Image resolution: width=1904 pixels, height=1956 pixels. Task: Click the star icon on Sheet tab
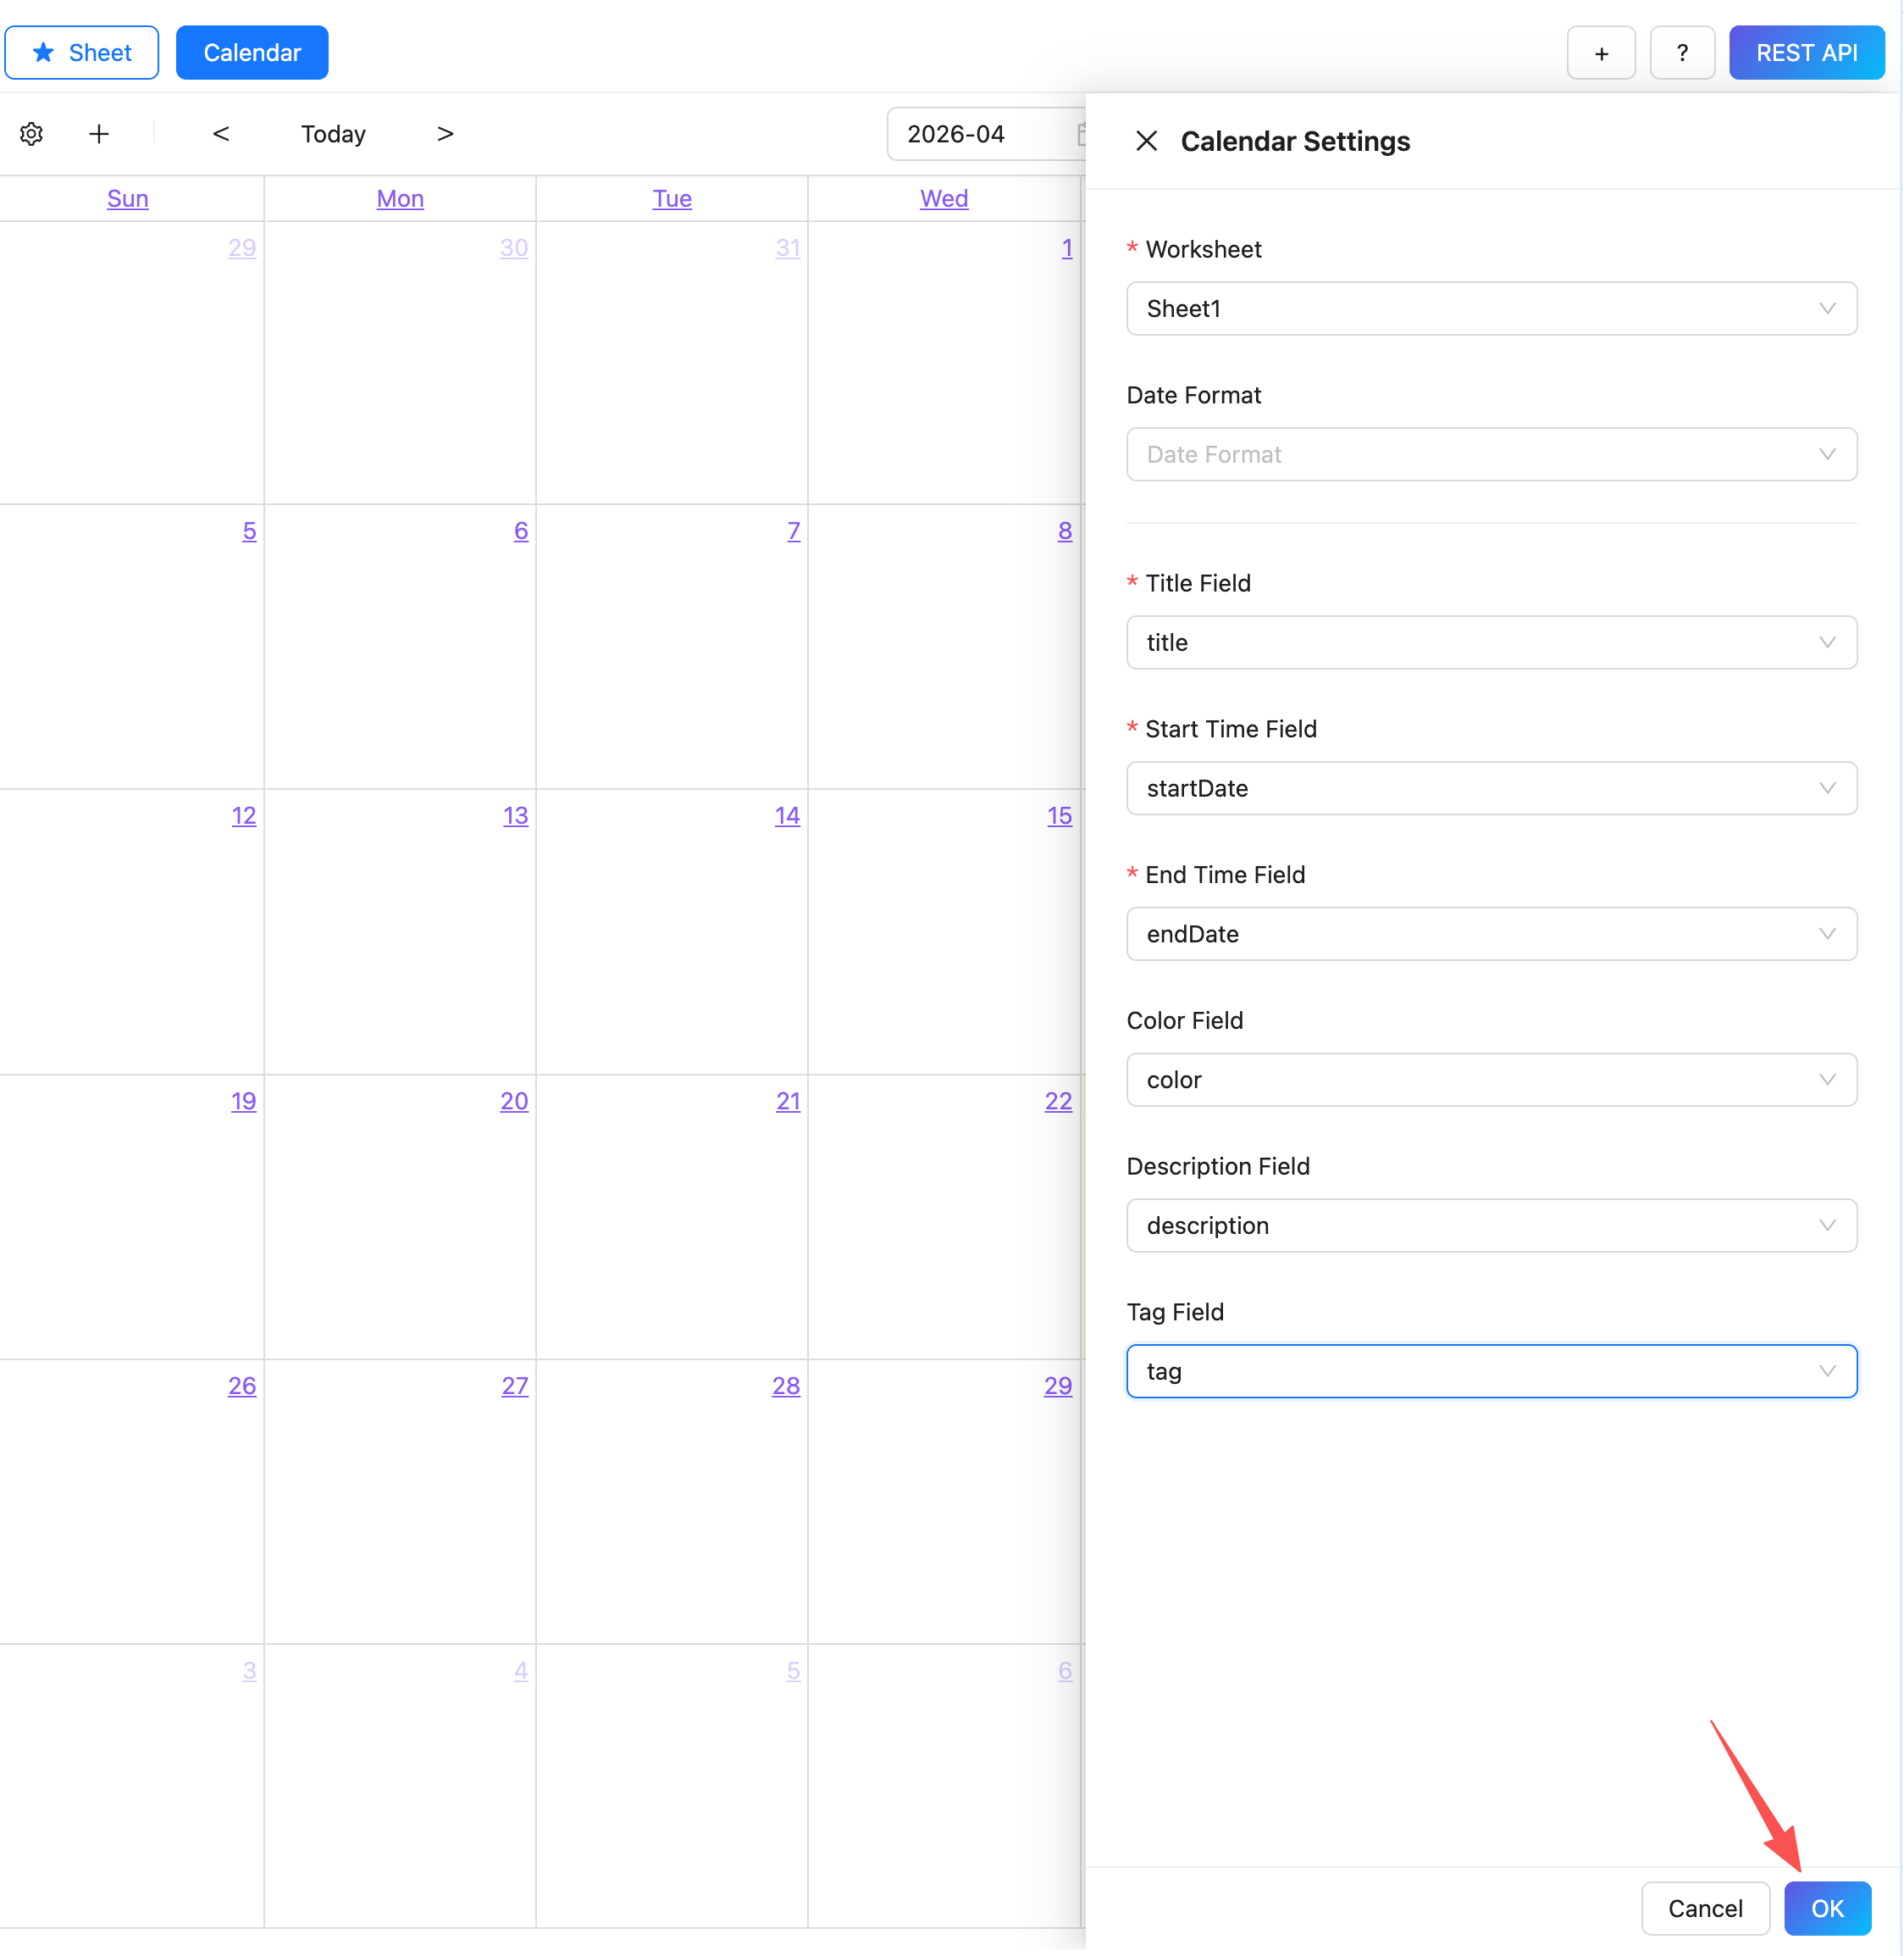[43, 53]
